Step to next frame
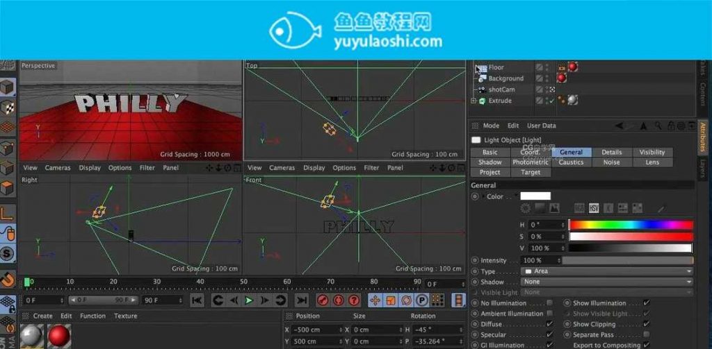Image resolution: width=712 pixels, height=349 pixels. coord(265,300)
